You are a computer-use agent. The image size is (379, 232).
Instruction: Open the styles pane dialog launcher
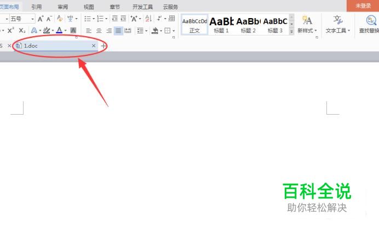pyautogui.click(x=317, y=37)
